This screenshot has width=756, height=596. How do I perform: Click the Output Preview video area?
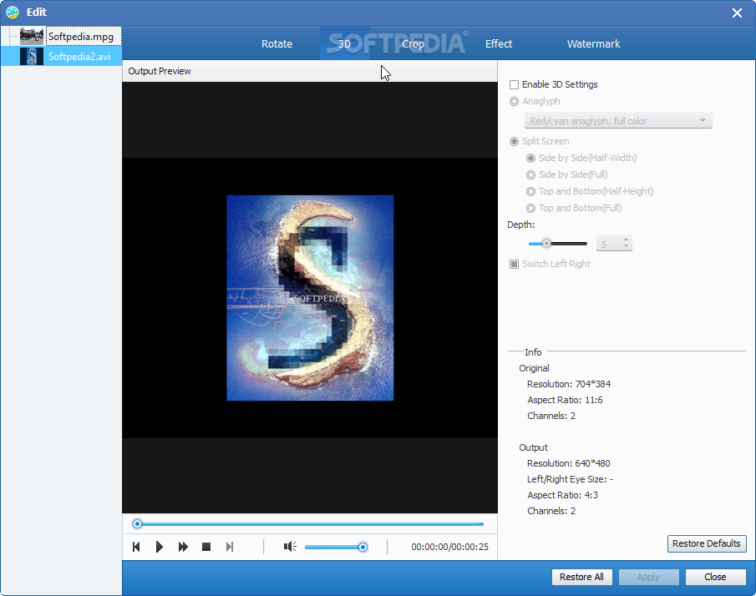coord(310,297)
